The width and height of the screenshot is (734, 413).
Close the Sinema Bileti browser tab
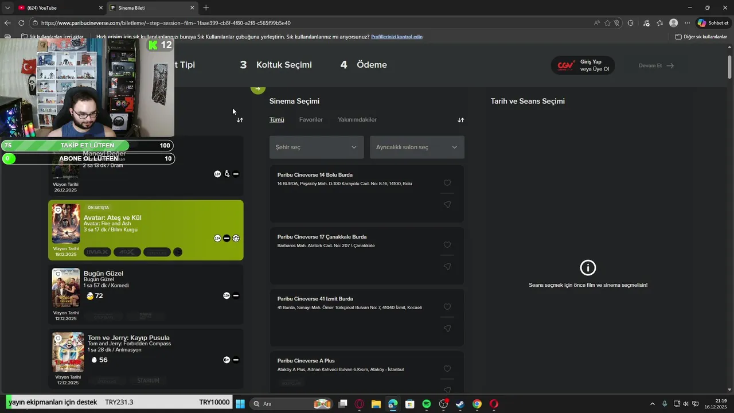click(192, 8)
